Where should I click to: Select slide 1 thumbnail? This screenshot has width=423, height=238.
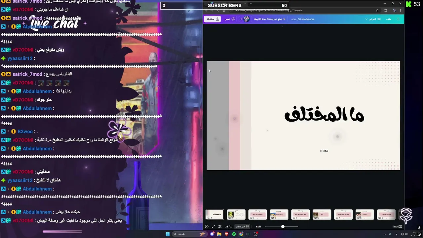coord(215,215)
